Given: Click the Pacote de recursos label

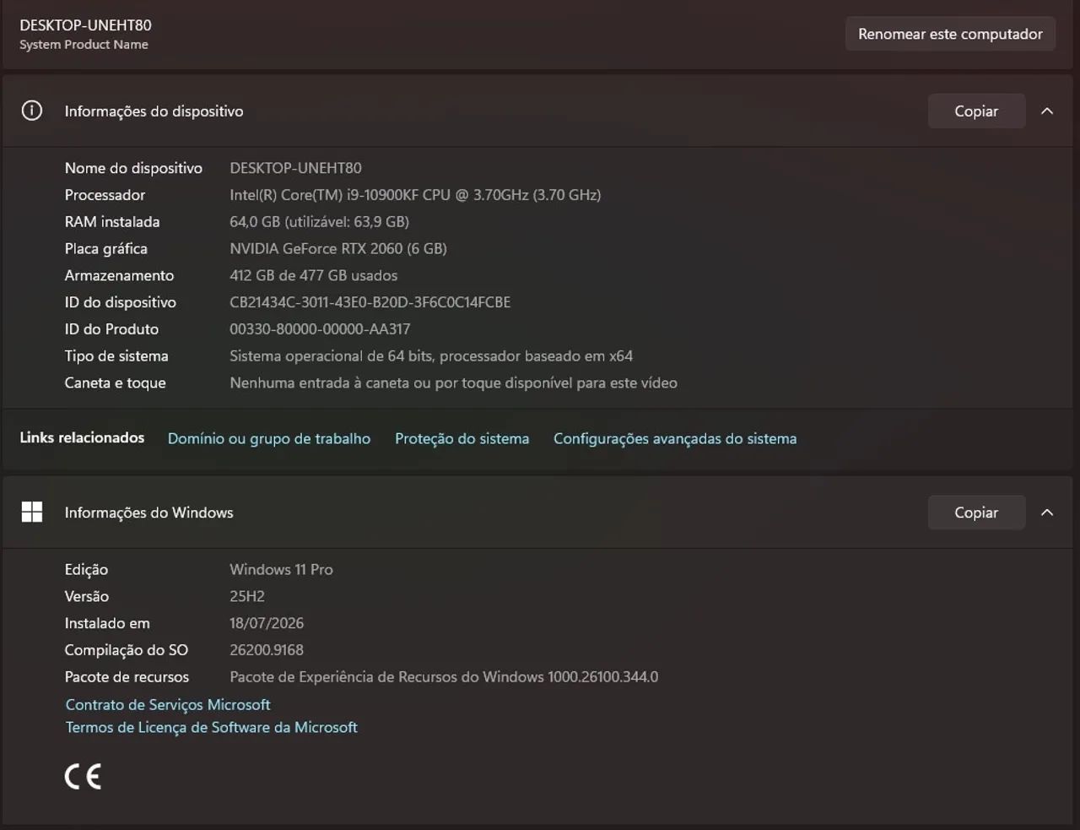Looking at the screenshot, I should coord(127,676).
